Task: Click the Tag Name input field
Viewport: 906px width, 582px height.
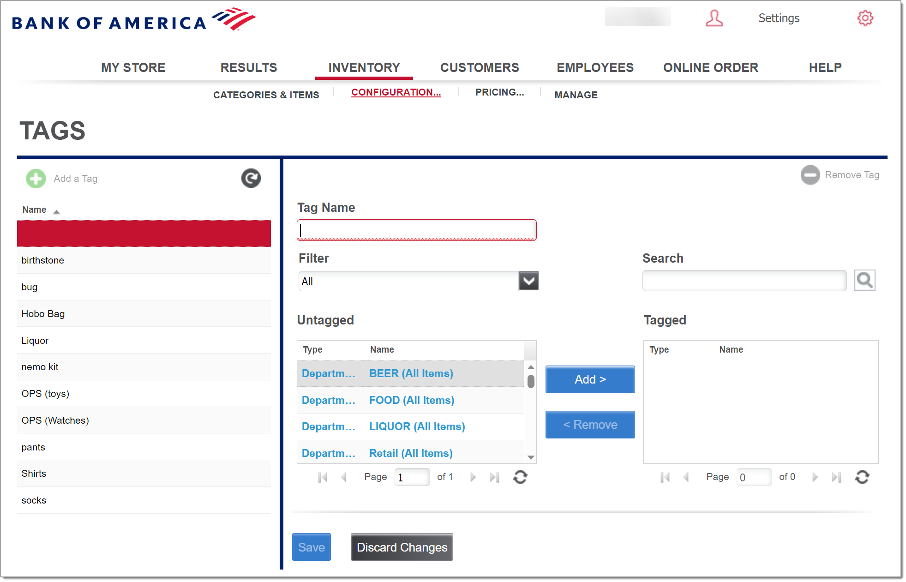Action: click(x=417, y=230)
